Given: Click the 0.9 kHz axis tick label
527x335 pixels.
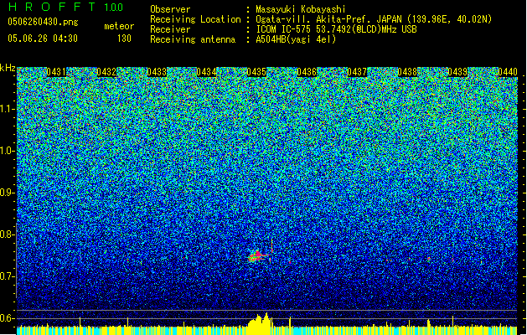Looking at the screenshot, I should (7, 193).
